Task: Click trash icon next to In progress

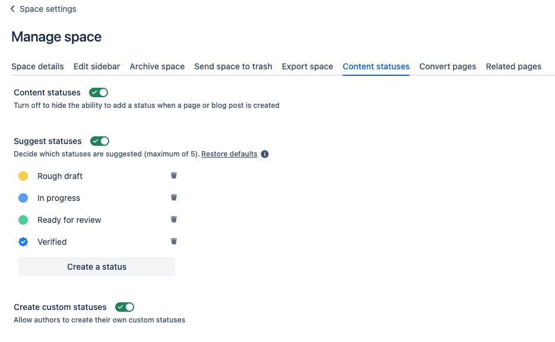Action: click(174, 197)
